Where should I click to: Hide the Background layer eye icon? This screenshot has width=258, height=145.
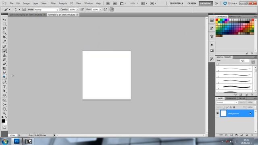coord(218,113)
